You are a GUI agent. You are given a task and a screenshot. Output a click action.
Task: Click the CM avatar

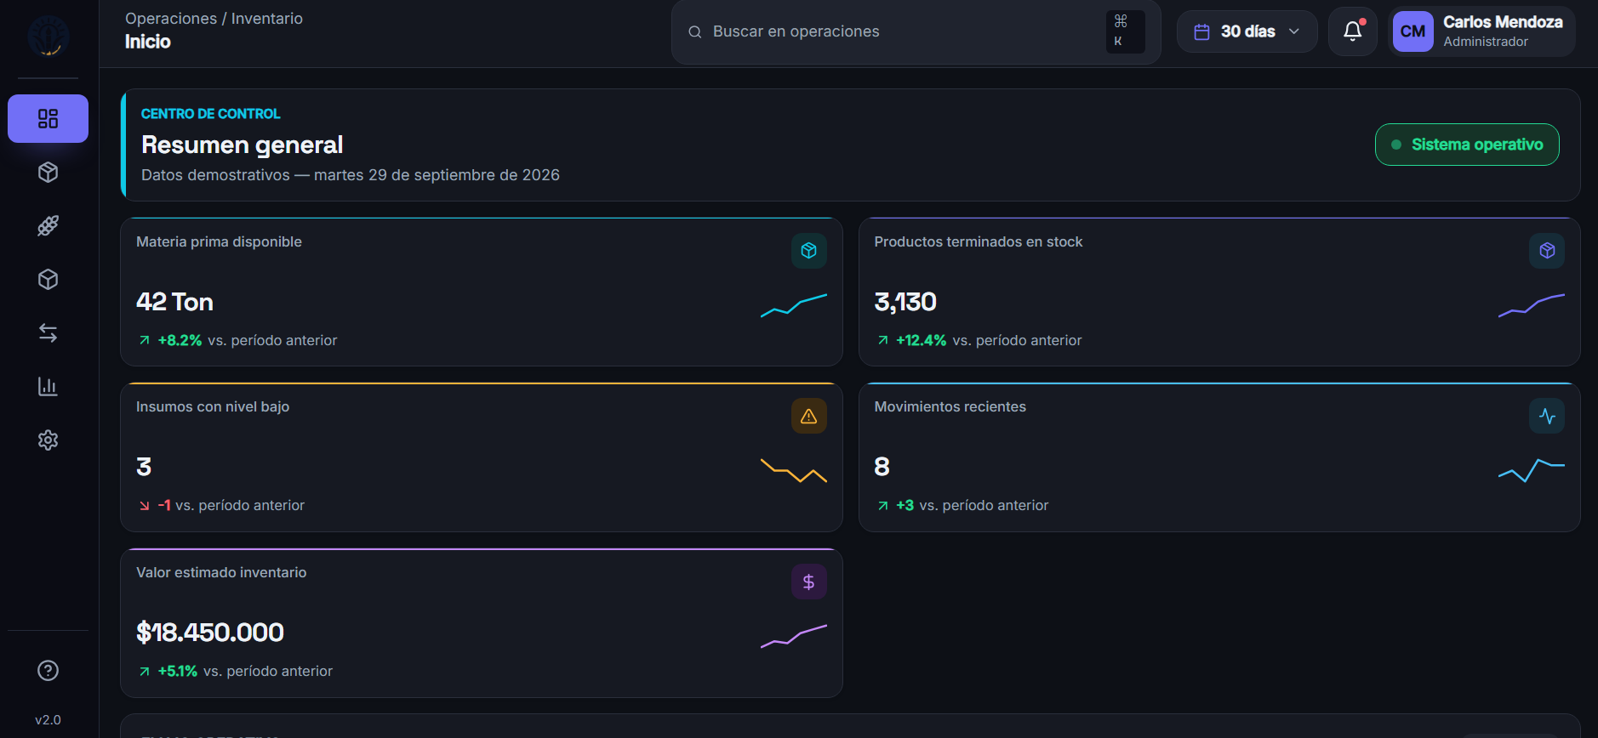click(x=1413, y=31)
